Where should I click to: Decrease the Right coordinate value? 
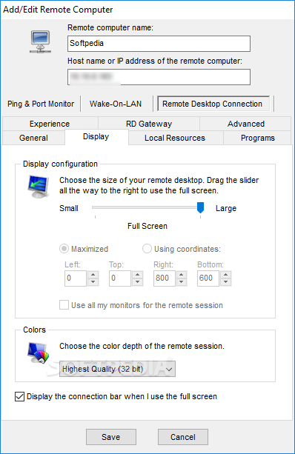[182, 282]
